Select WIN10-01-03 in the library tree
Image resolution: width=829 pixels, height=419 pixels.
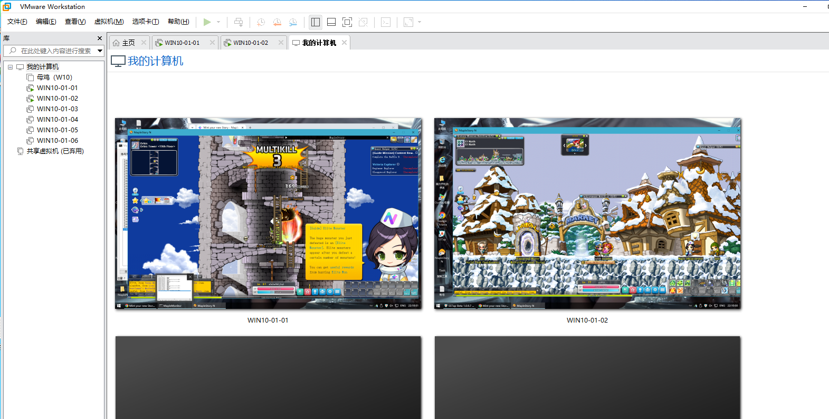tap(57, 109)
